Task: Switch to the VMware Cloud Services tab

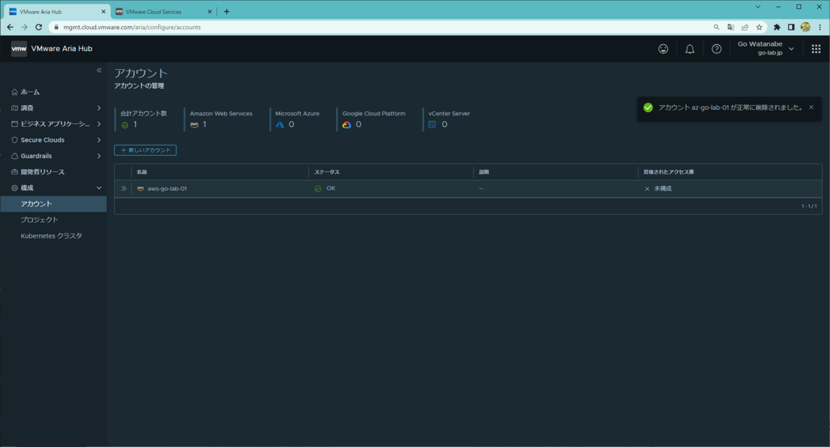Action: click(x=163, y=11)
